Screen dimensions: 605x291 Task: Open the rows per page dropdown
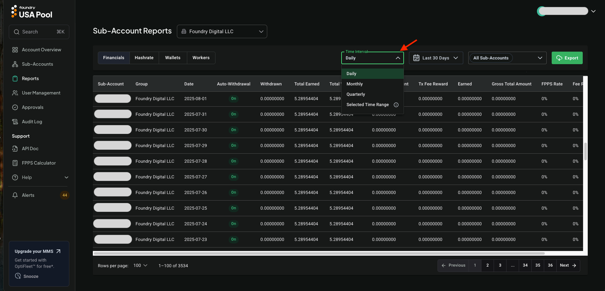pyautogui.click(x=140, y=265)
